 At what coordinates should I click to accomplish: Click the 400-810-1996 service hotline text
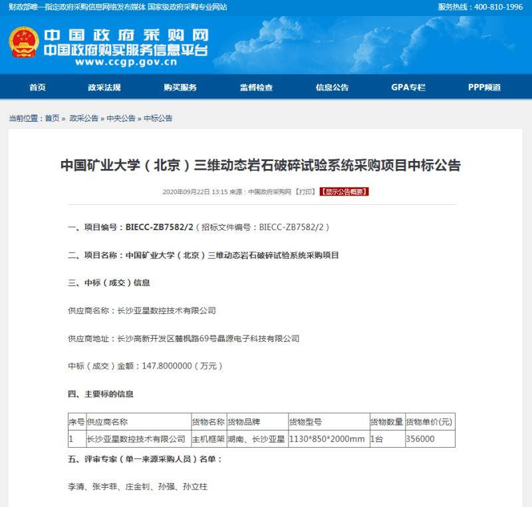pos(497,7)
